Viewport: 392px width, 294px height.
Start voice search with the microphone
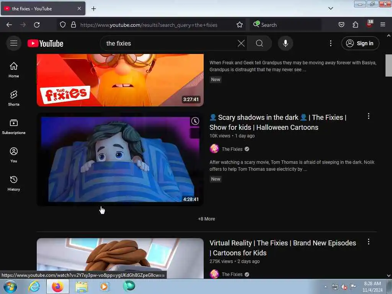(285, 43)
